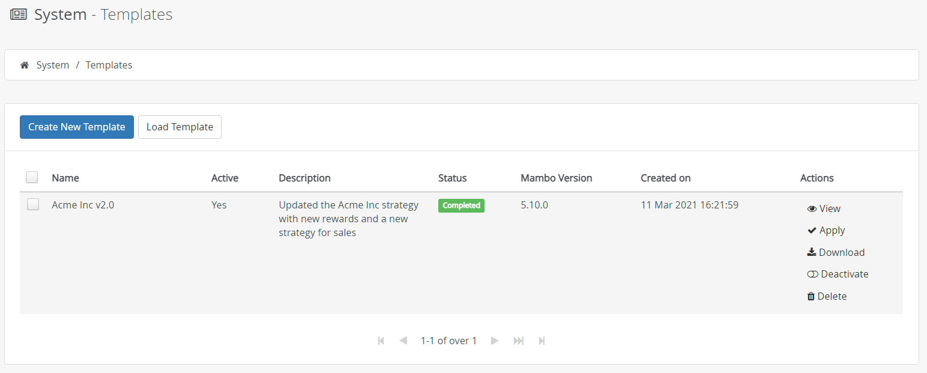The width and height of the screenshot is (927, 373).
Task: Go to next page arrow
Action: [495, 341]
